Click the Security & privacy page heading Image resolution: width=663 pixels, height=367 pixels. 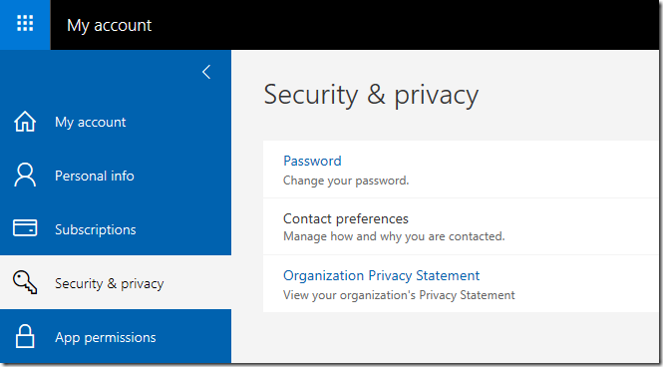371,95
